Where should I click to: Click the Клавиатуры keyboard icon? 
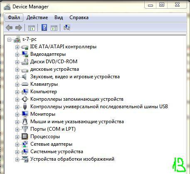(x=25, y=84)
